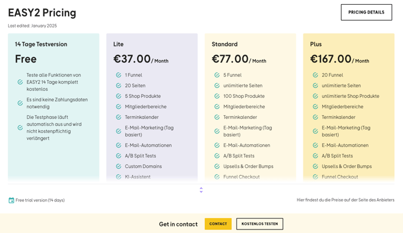Open the Pricing Details button
The height and width of the screenshot is (233, 403).
pos(367,12)
